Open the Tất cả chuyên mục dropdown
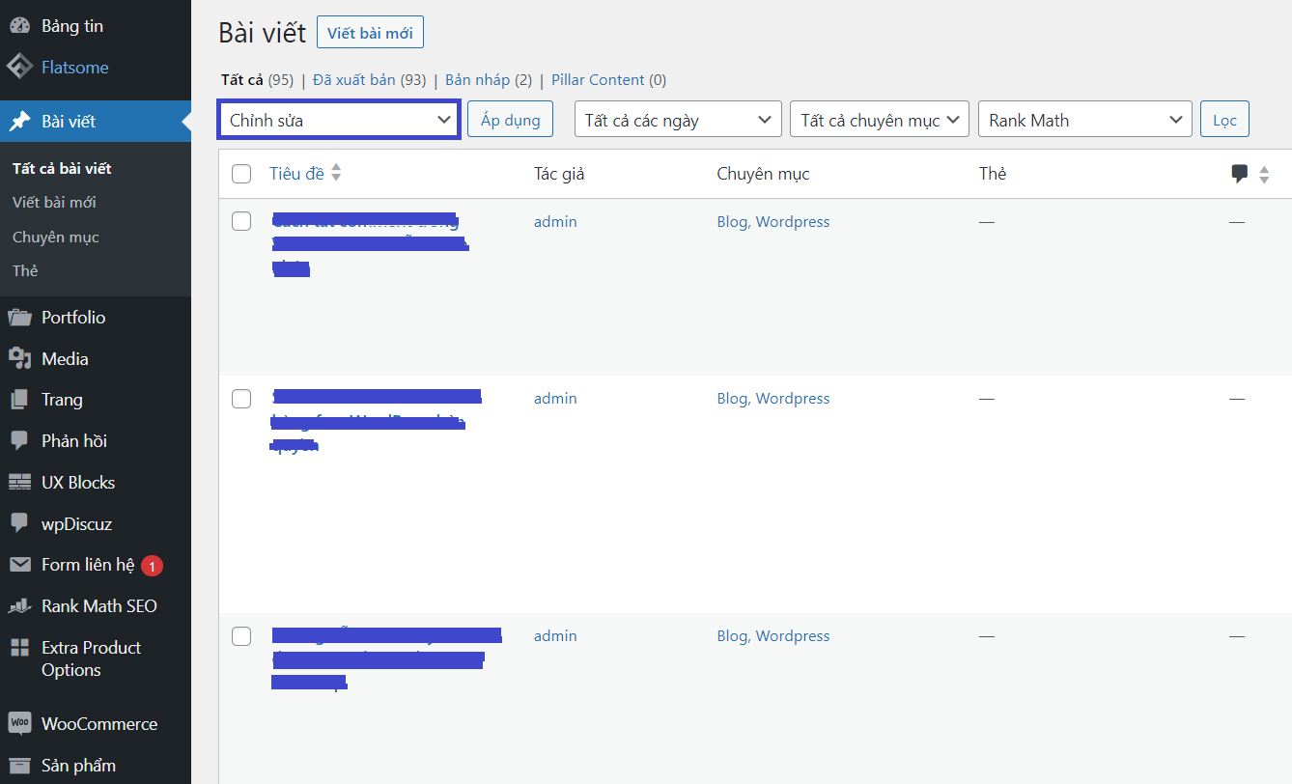1292x784 pixels. (x=880, y=120)
